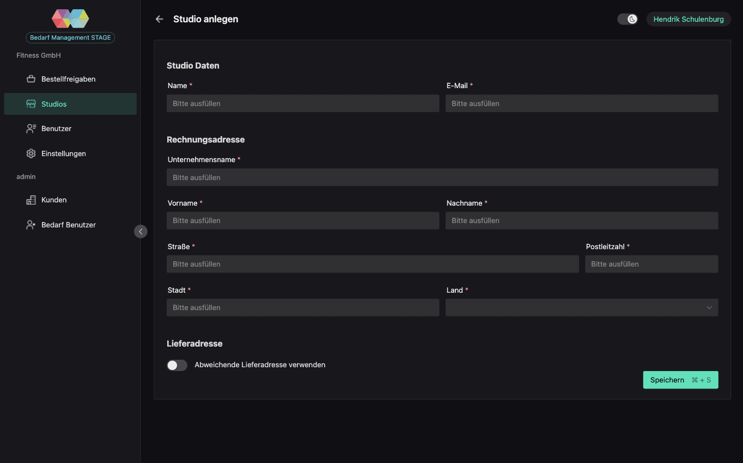743x463 pixels.
Task: Click the Bestellfreigaben basket icon
Action: pos(31,79)
